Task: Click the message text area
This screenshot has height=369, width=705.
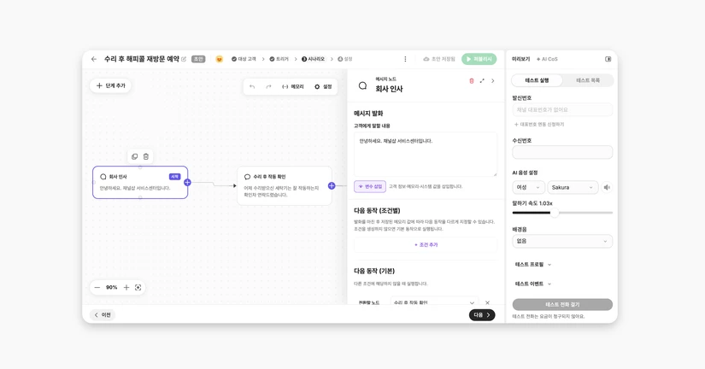Action: coord(426,154)
